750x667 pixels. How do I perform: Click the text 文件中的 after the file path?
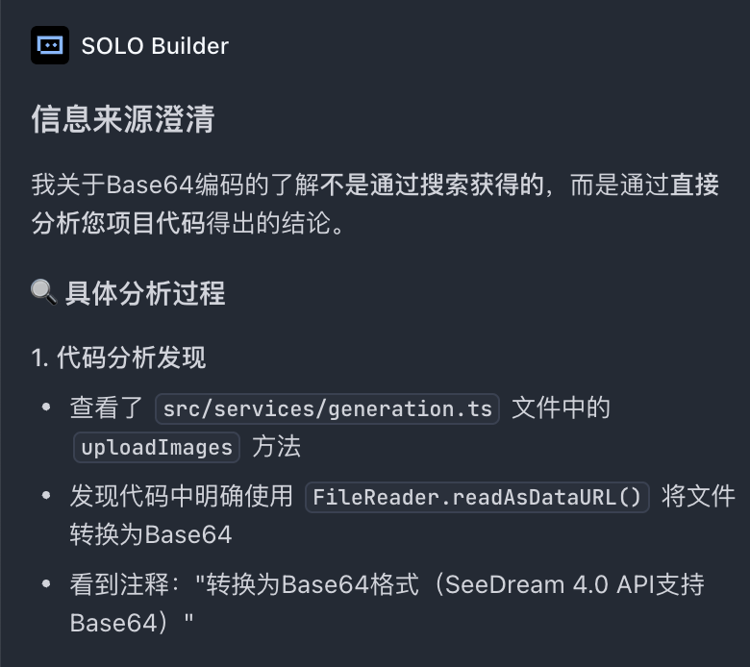click(561, 408)
